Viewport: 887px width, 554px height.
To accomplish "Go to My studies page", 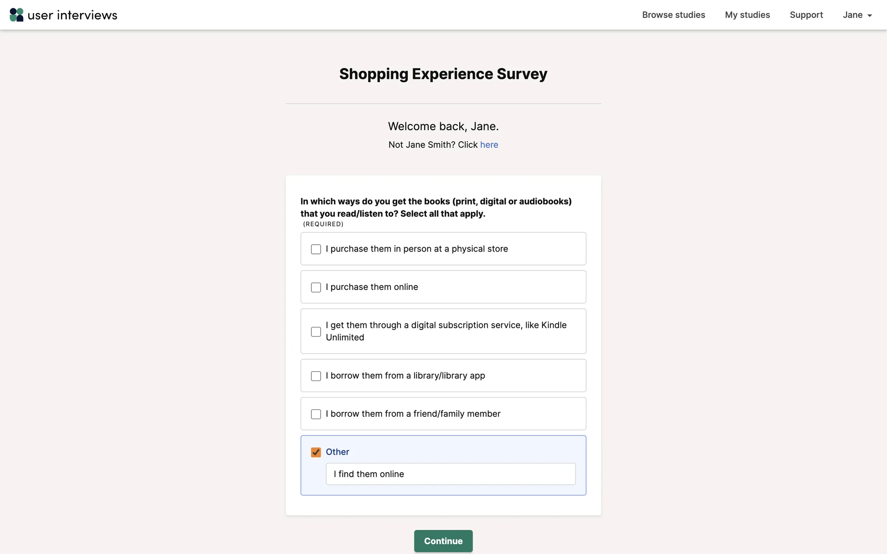I will (x=747, y=15).
